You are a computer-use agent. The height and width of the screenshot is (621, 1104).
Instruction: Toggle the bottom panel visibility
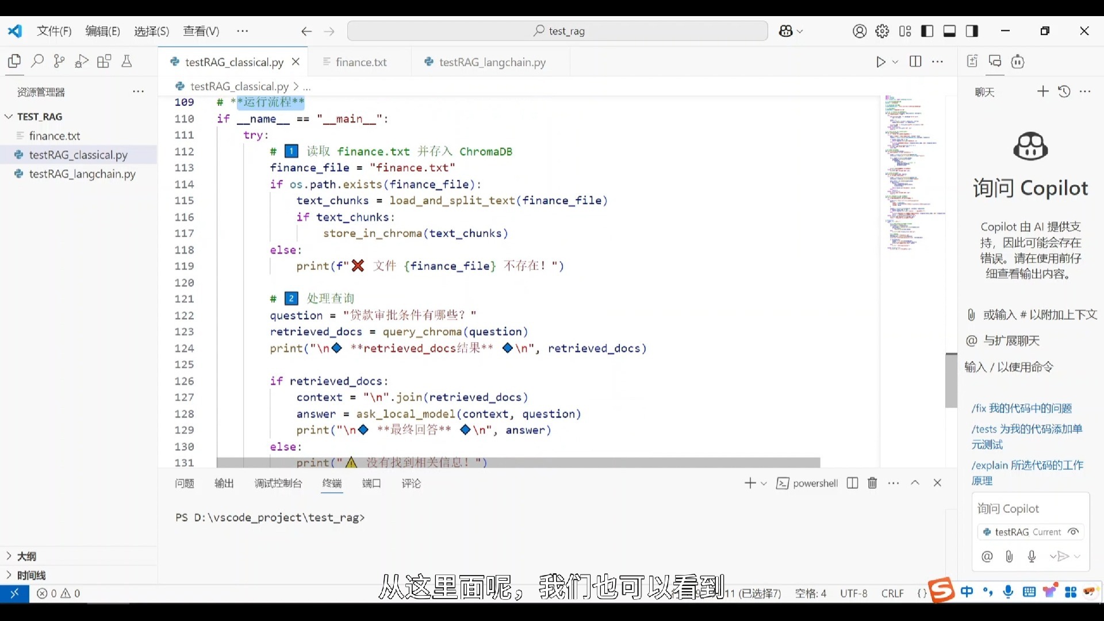pos(949,31)
